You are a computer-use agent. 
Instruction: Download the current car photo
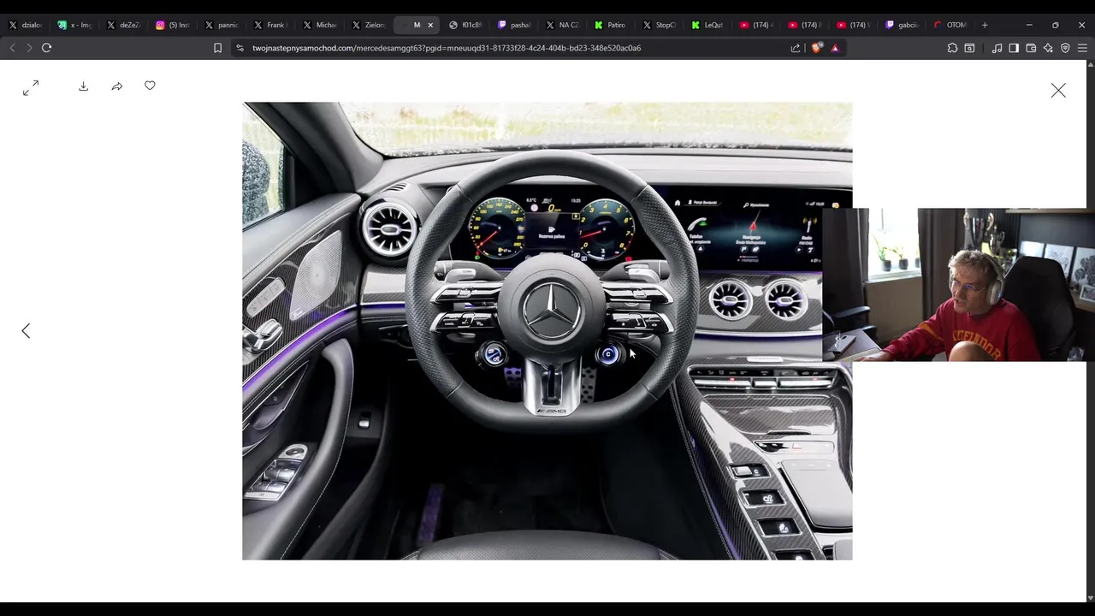(x=83, y=86)
